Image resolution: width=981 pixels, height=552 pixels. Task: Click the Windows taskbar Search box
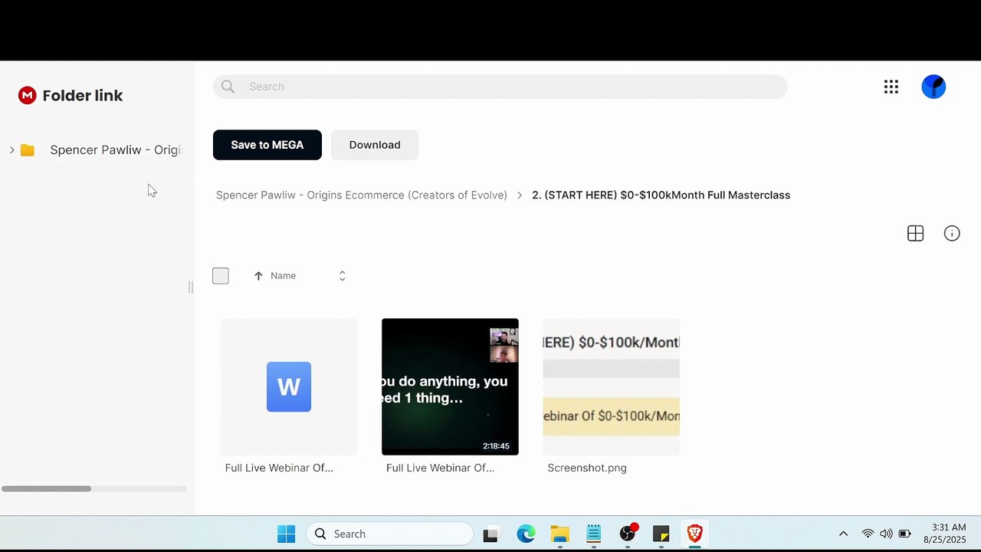390,534
